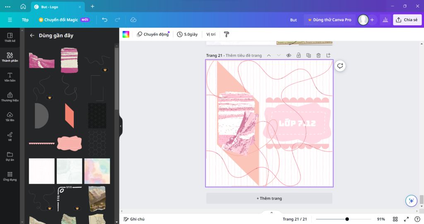424x224 pixels.
Task: Open the Thương hiệu brand panel
Action: tap(10, 97)
